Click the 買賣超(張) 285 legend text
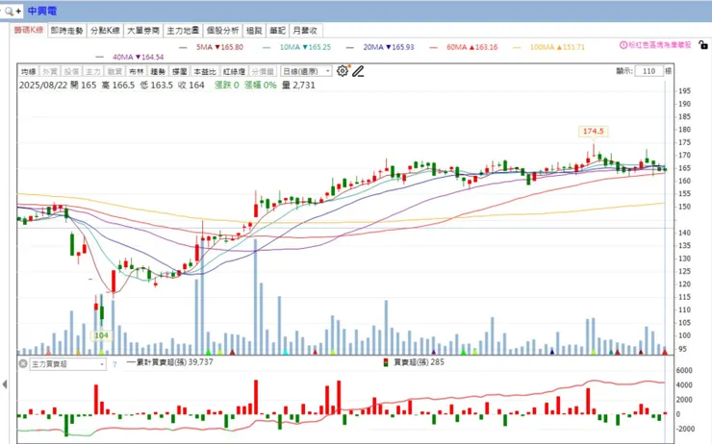Image resolution: width=712 pixels, height=444 pixels. (x=419, y=362)
